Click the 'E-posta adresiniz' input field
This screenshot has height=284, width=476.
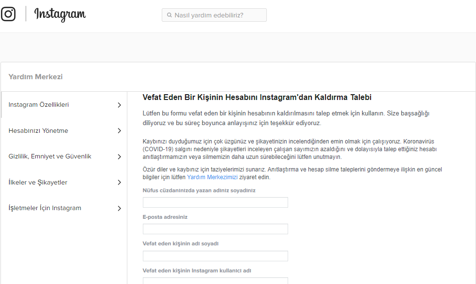215,229
